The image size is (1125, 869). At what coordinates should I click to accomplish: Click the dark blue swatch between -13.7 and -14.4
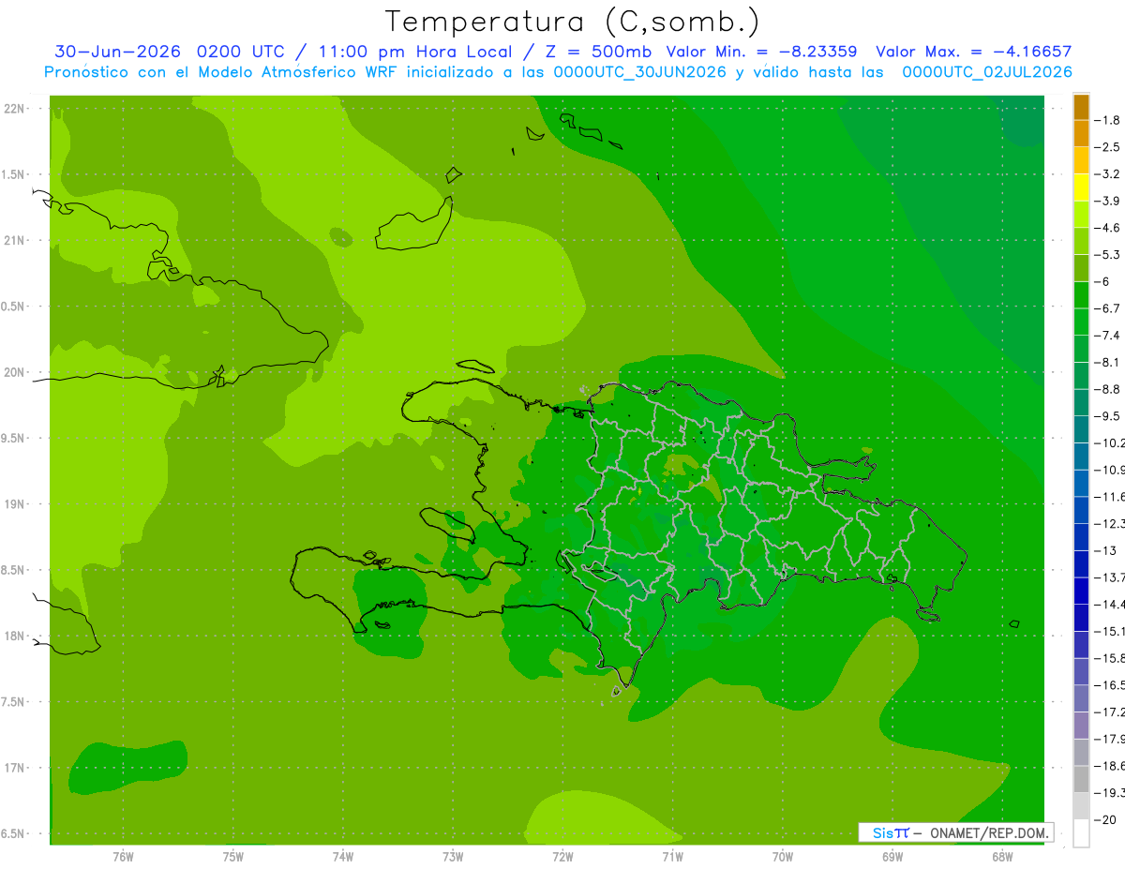[x=1081, y=591]
